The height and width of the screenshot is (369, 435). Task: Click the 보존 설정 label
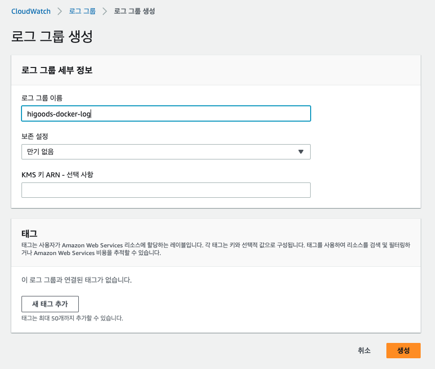pos(35,136)
